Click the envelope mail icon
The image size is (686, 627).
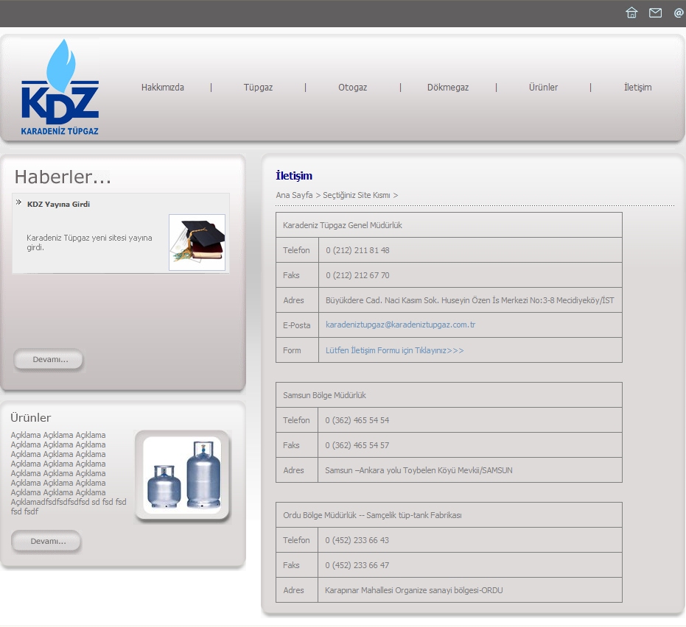[655, 13]
